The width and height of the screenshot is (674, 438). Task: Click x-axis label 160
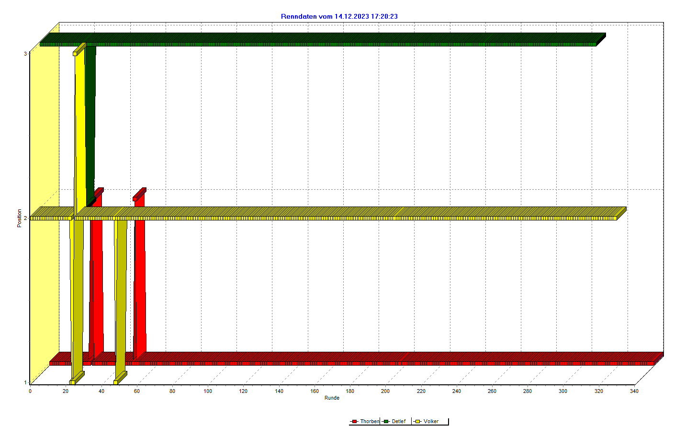pyautogui.click(x=314, y=391)
